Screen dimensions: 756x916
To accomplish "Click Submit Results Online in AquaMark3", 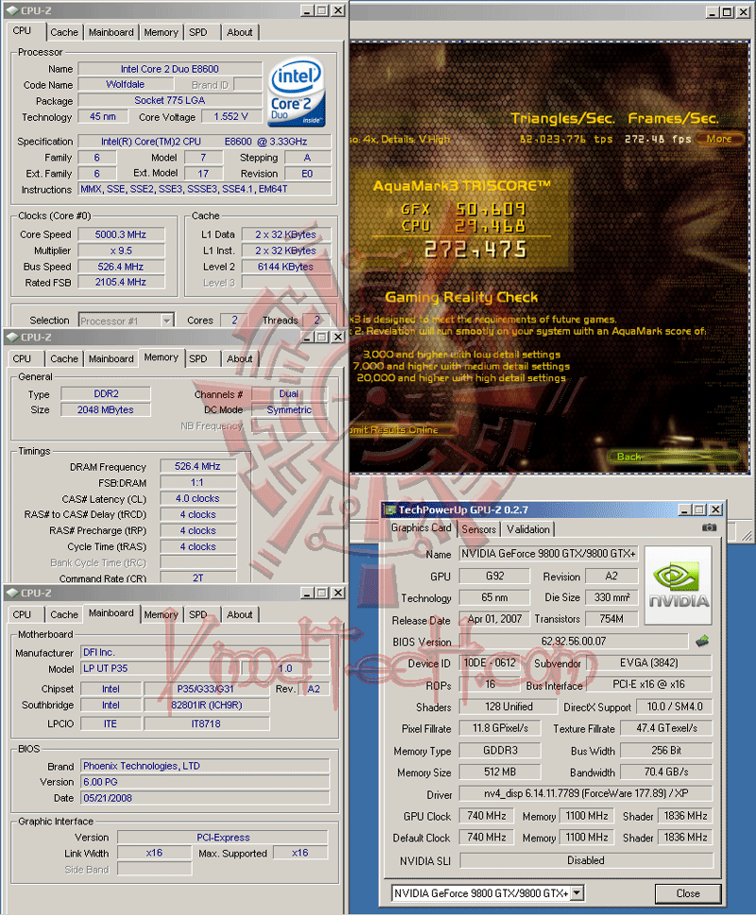I will click(402, 430).
